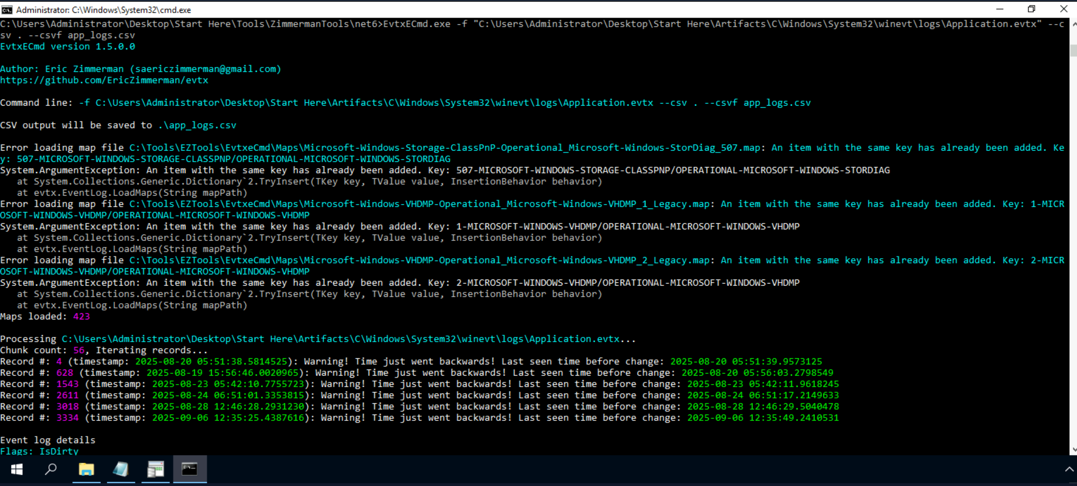Click Record # 3334 number
The height and width of the screenshot is (486, 1077).
pos(68,417)
